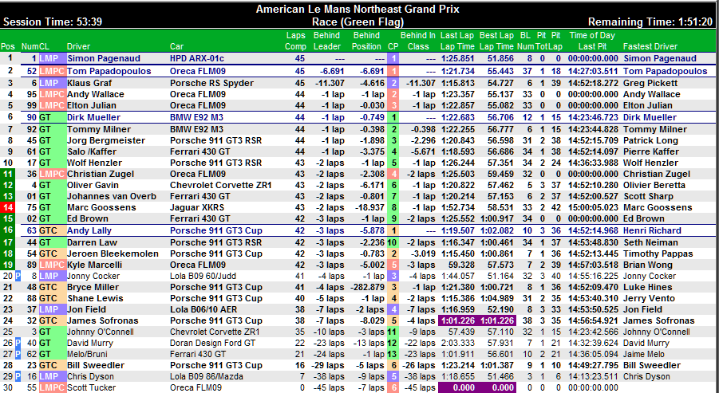This screenshot has height=393, width=719.
Task: Select the LMPC class badge beside Tom Papadopoulos
Action: (x=50, y=71)
